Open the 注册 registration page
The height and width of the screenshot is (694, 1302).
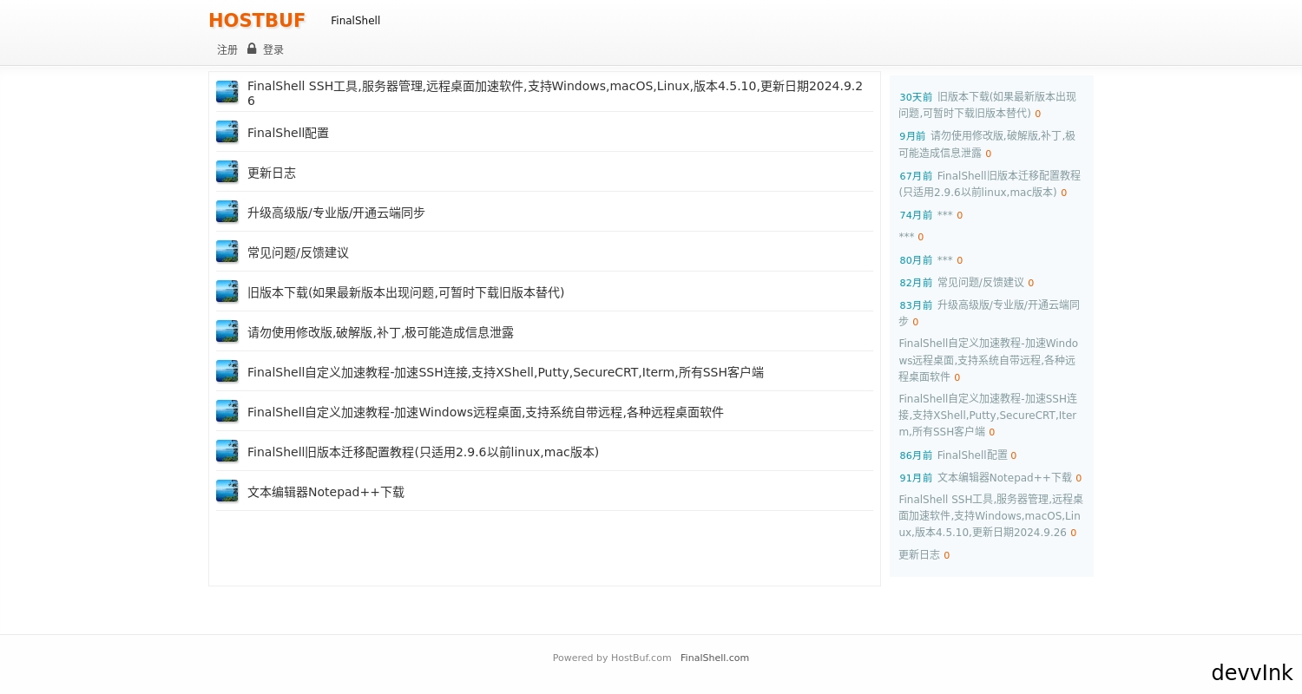227,50
